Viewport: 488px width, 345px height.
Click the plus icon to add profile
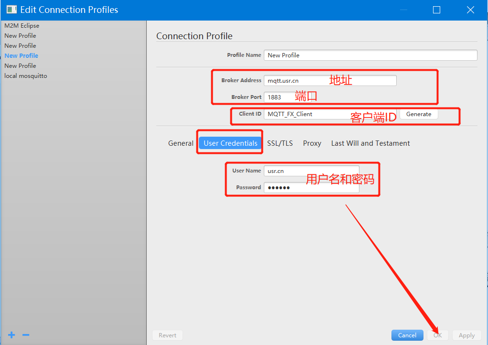[x=11, y=335]
